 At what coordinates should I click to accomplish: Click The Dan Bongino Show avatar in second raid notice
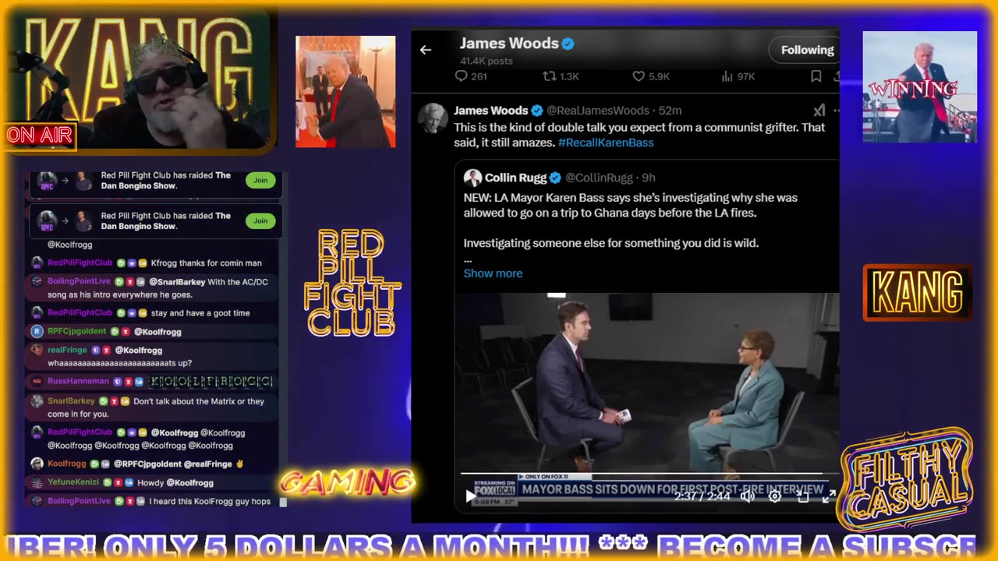tap(83, 221)
